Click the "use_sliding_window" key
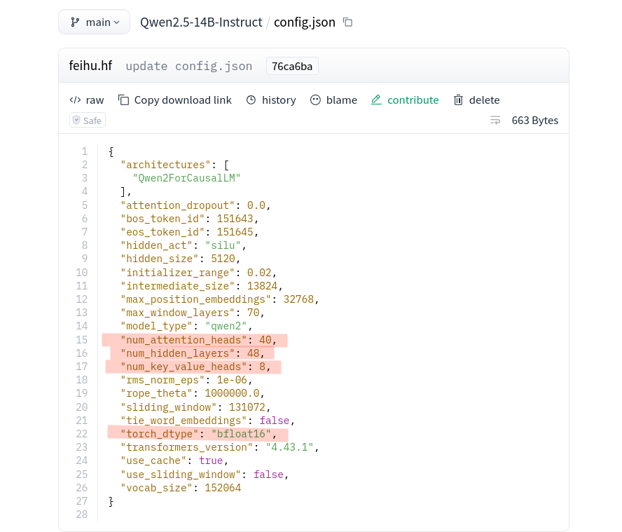622x532 pixels. coord(181,475)
